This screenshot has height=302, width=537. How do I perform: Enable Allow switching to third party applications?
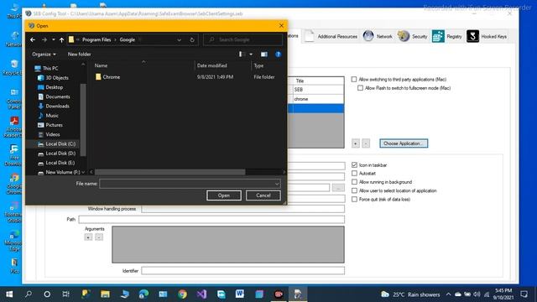(x=354, y=79)
